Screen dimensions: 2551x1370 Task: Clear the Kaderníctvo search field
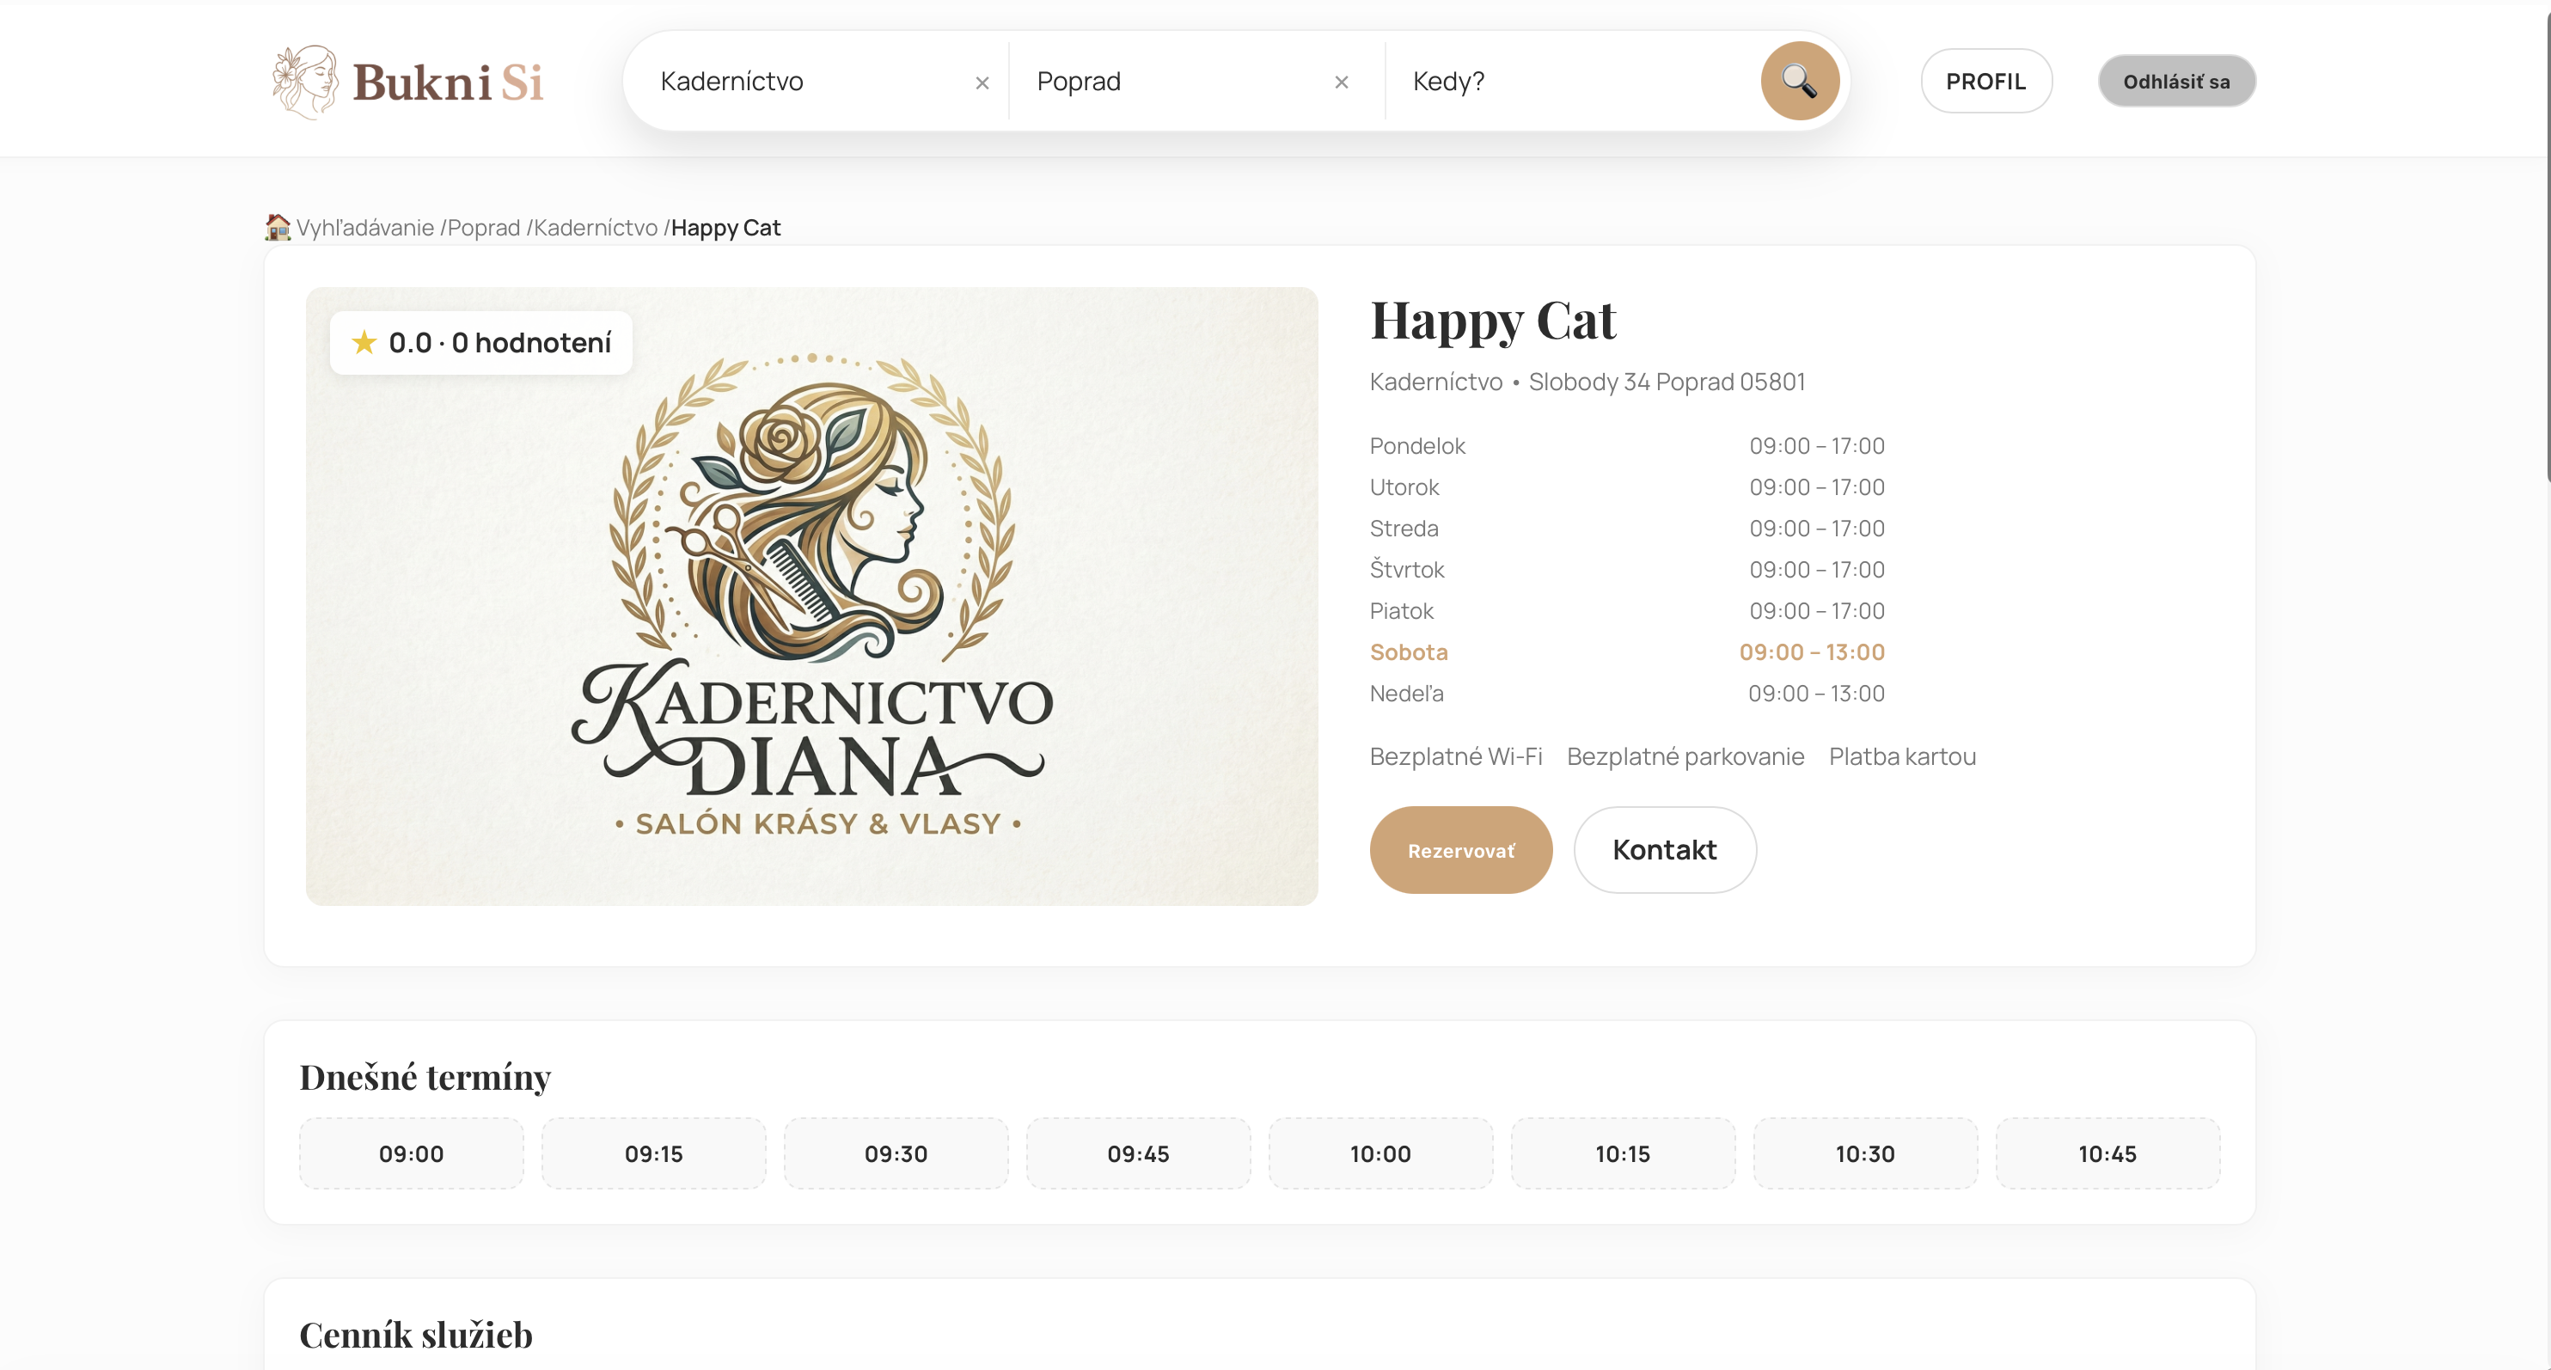(982, 83)
